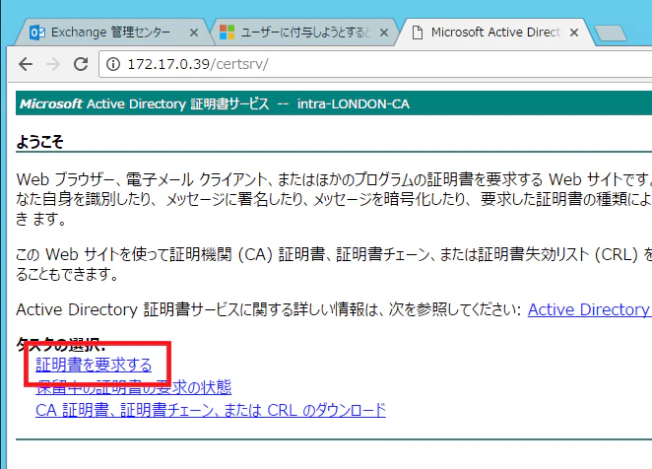652x469 pixels.
Task: Select the Microsoft Active Directory tab
Action: pyautogui.click(x=495, y=33)
